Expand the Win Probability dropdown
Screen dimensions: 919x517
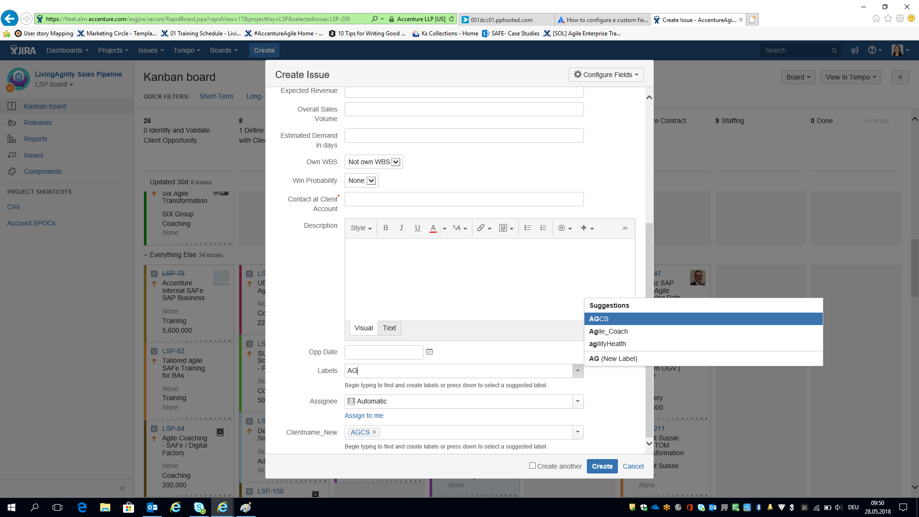[361, 180]
